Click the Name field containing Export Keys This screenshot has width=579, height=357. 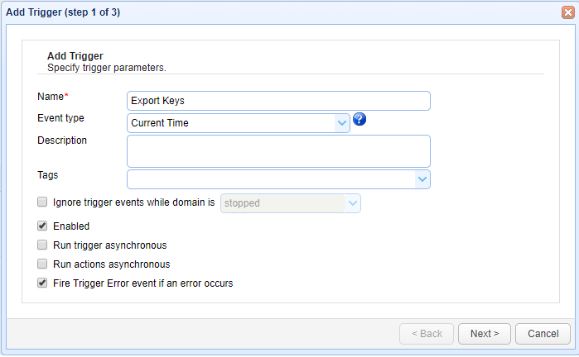coord(278,101)
